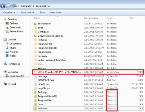
Task: Select Computer breadcrumb in address bar
Action: pyautogui.click(x=26, y=6)
